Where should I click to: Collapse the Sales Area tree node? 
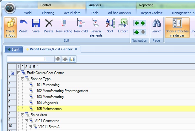click(x=22, y=115)
